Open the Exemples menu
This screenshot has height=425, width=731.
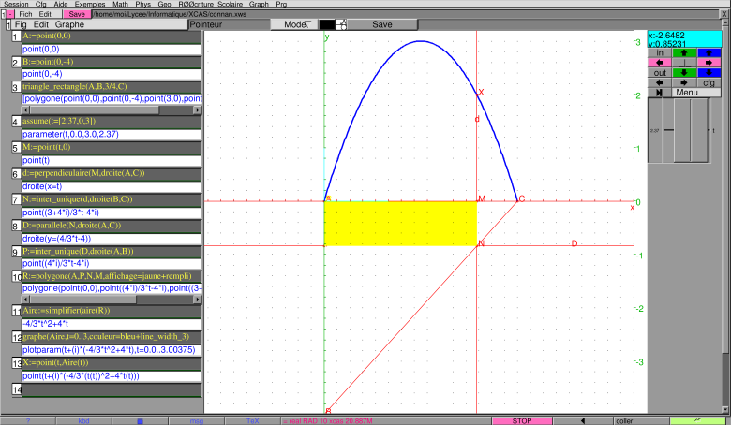pyautogui.click(x=90, y=4)
